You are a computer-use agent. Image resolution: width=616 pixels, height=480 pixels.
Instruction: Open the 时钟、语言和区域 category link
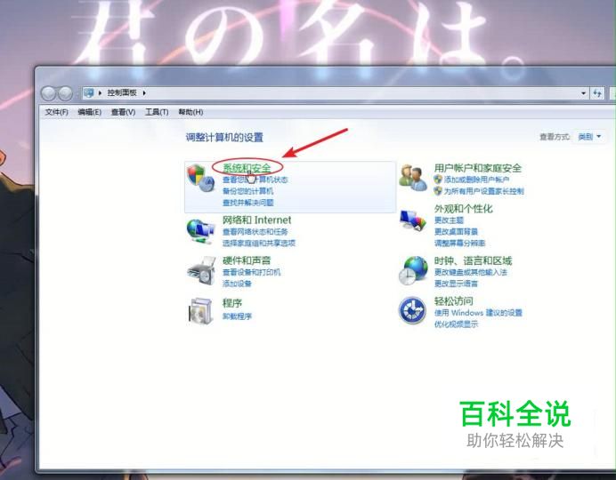click(x=473, y=260)
